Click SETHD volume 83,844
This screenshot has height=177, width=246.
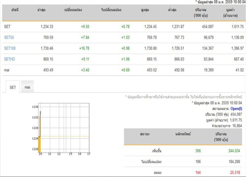click(x=208, y=59)
